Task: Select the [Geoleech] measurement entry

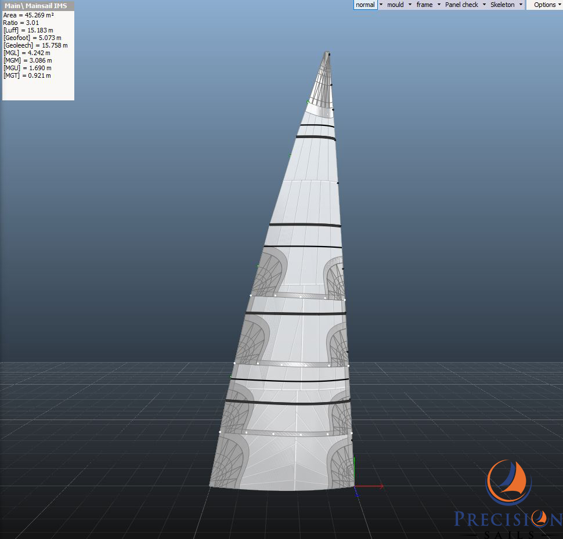Action: 35,45
